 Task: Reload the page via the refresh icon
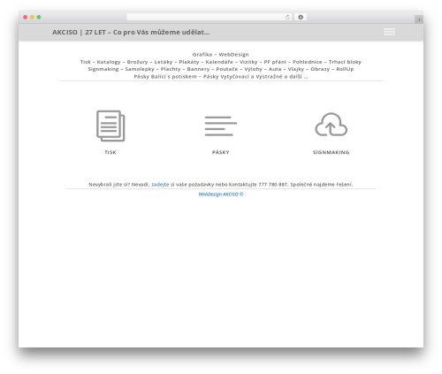tap(287, 18)
